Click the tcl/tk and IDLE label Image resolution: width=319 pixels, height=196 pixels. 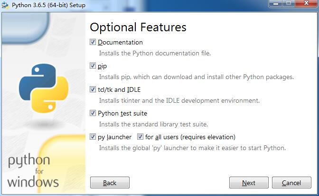coord(119,89)
